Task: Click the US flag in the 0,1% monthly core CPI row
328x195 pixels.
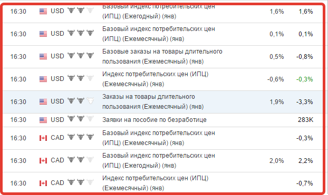Action: (43, 34)
